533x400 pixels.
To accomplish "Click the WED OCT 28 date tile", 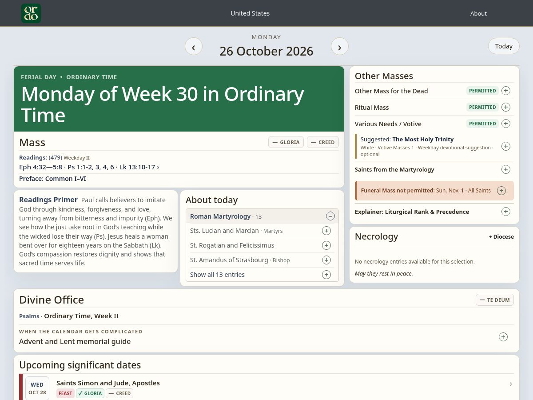I will tap(37, 388).
